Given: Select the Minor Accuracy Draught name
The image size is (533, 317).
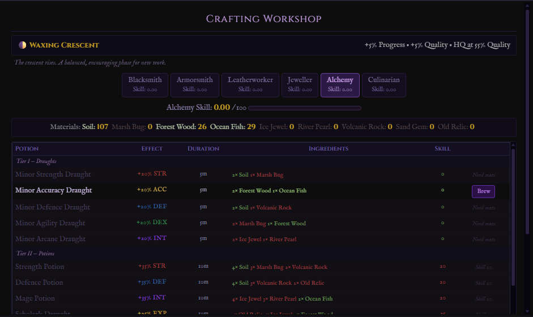Looking at the screenshot, I should [x=53, y=190].
